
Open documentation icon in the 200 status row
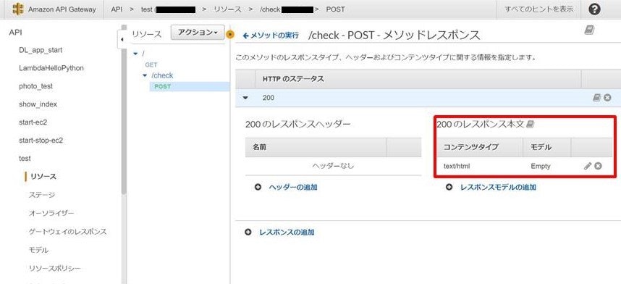click(x=597, y=98)
